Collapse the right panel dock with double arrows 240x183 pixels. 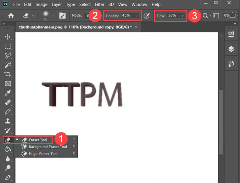pyautogui.click(x=235, y=24)
